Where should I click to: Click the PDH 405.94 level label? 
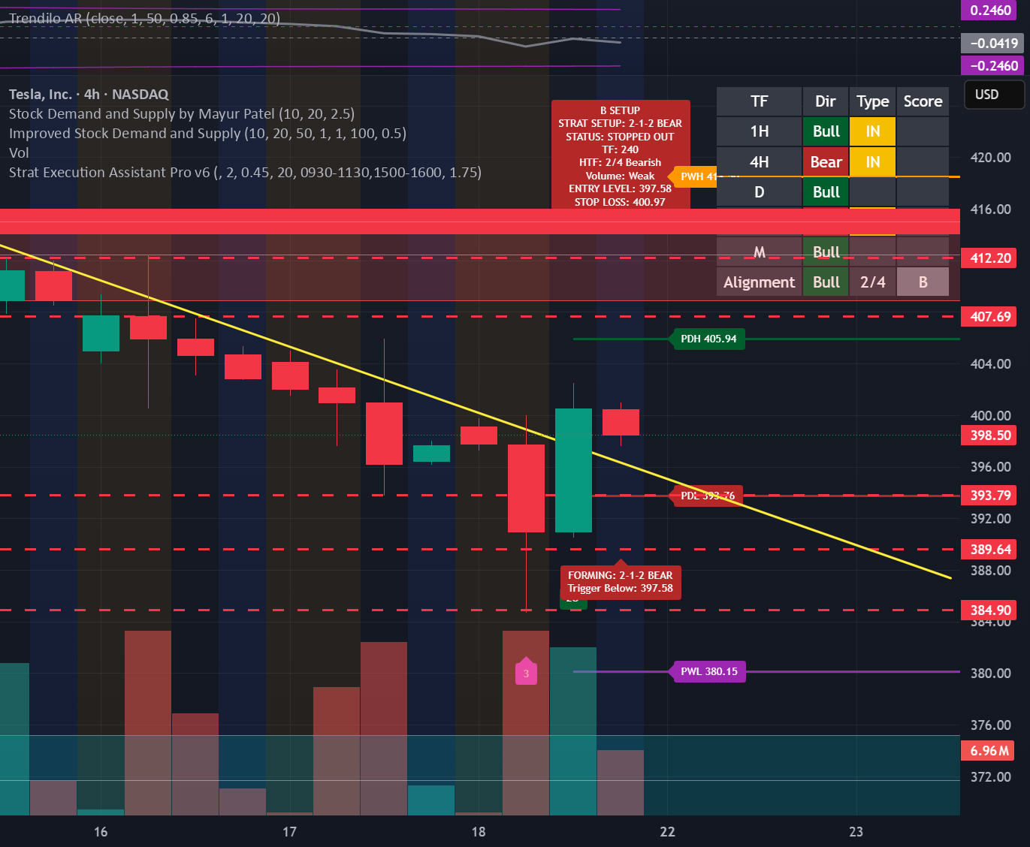[x=708, y=339]
